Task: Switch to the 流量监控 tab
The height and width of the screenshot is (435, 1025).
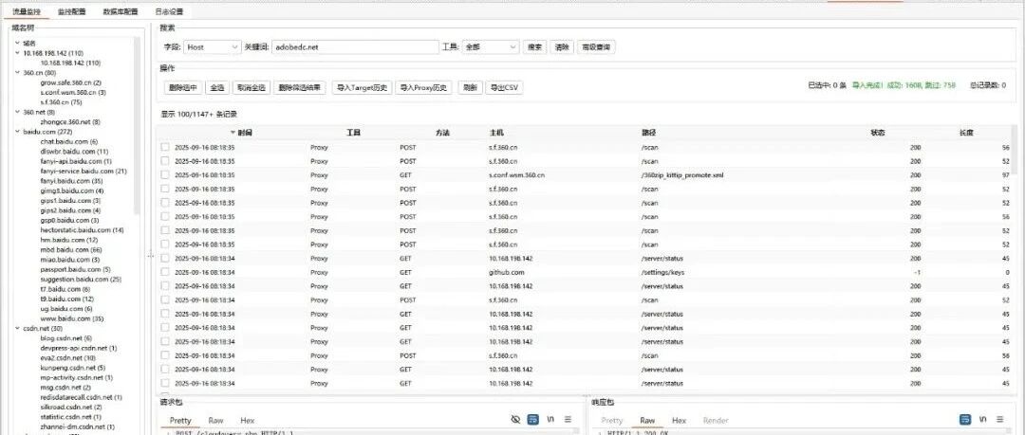Action: (27, 11)
